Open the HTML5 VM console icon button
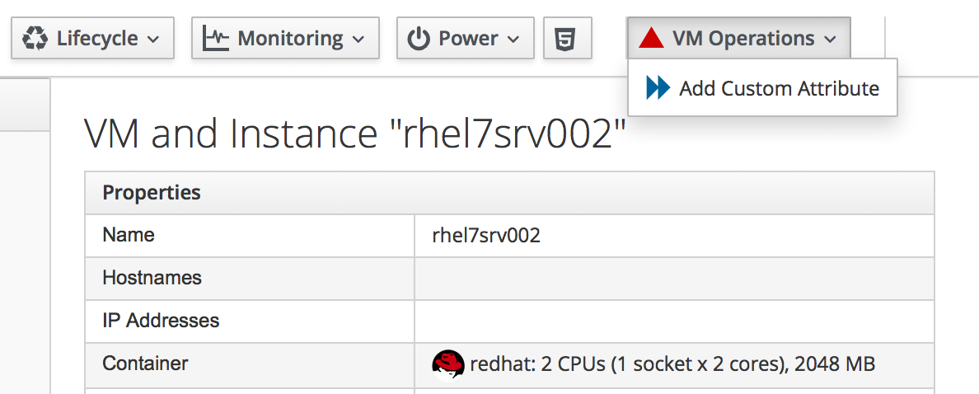The height and width of the screenshot is (394, 979). (x=567, y=39)
